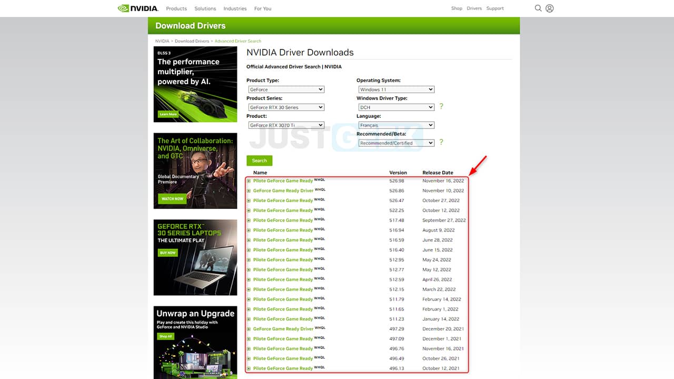Expand the driver row version 511.79
The image size is (674, 379).
249,300
